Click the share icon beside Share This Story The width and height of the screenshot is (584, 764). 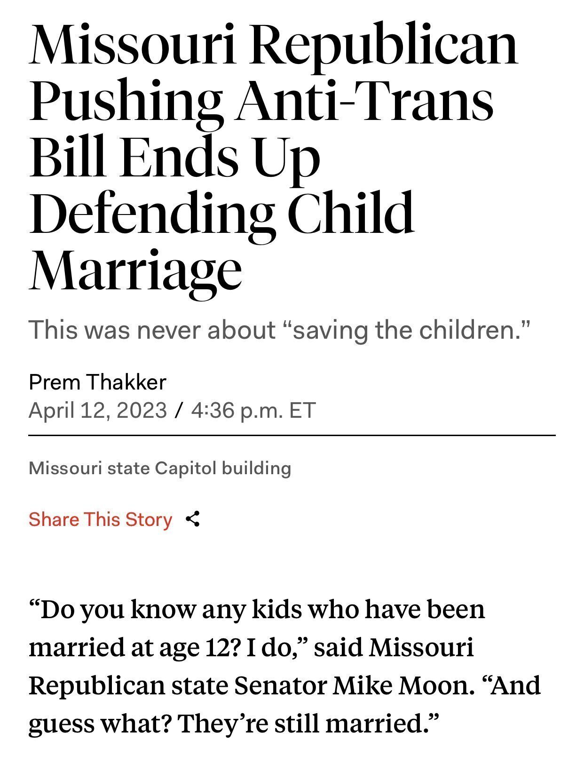tap(193, 519)
